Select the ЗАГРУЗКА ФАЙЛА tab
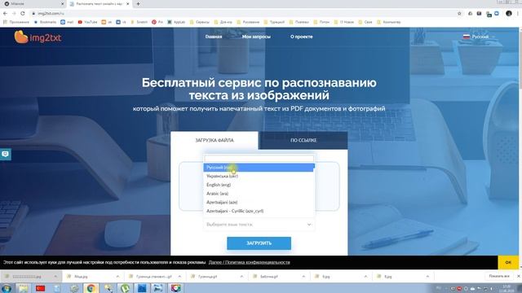Image resolution: width=522 pixels, height=293 pixels. pyautogui.click(x=215, y=140)
